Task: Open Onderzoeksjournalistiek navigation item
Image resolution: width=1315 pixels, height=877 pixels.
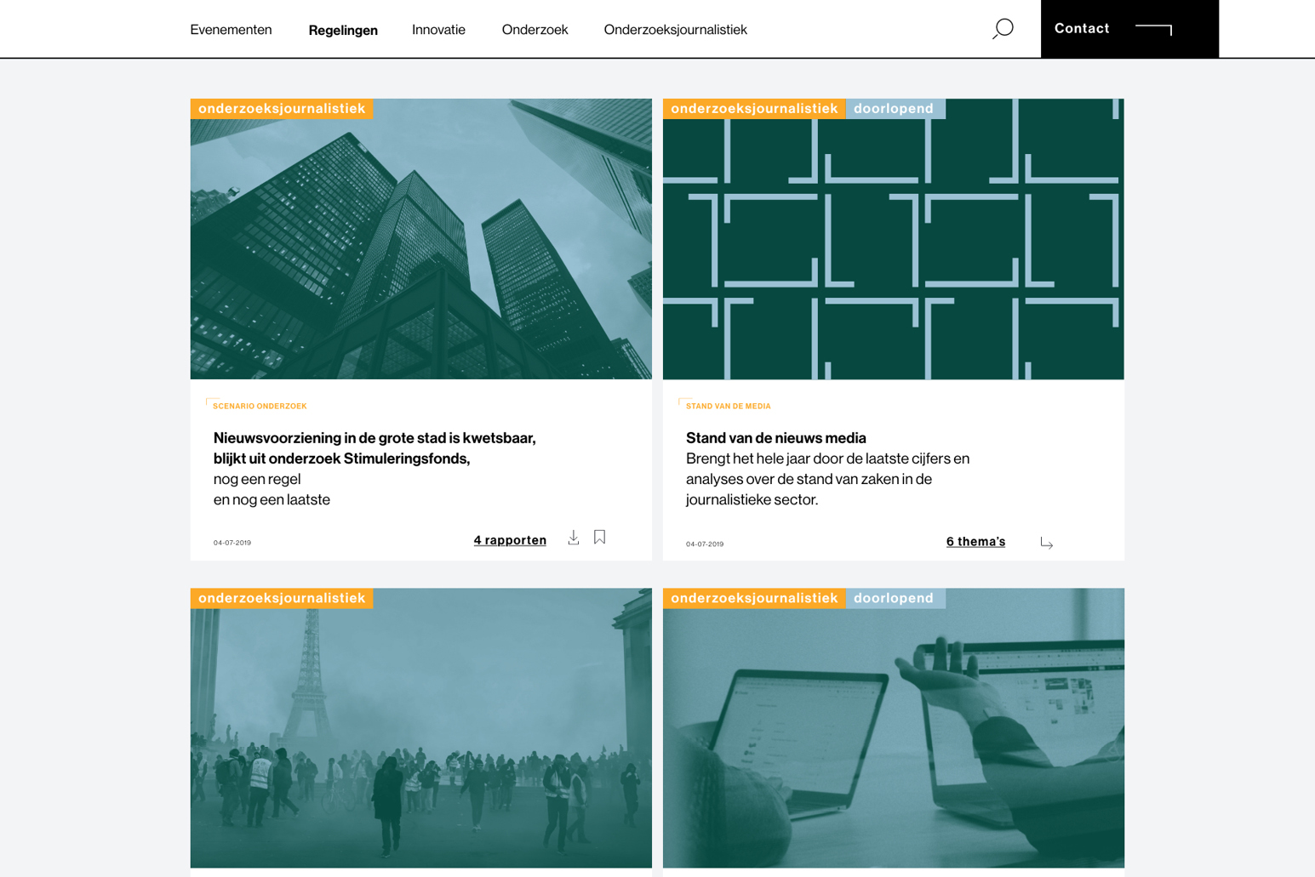Action: [675, 30]
